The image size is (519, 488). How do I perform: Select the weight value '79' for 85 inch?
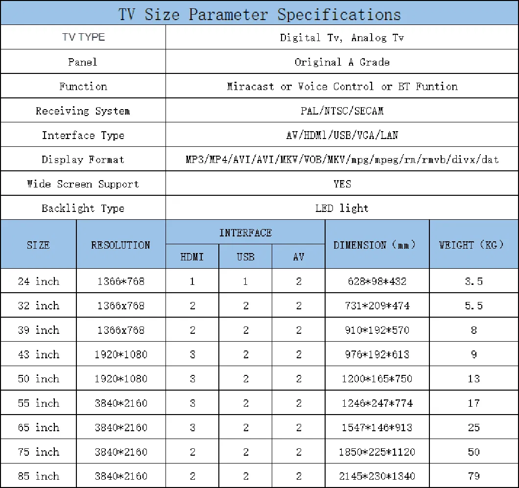click(473, 476)
